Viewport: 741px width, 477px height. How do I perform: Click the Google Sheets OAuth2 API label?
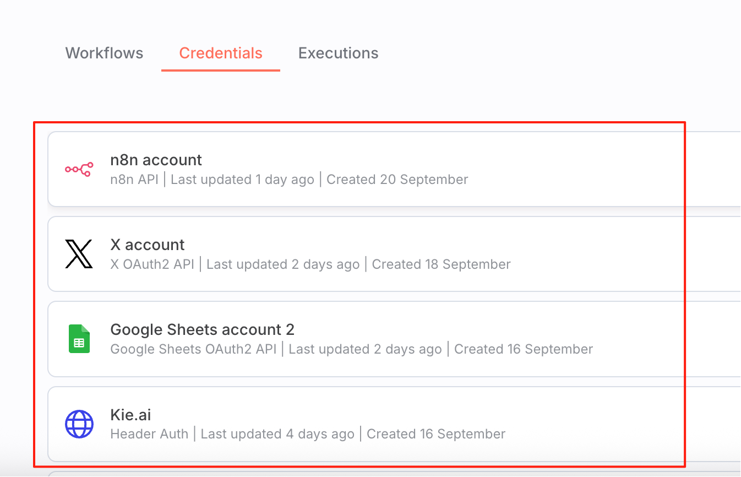(193, 349)
